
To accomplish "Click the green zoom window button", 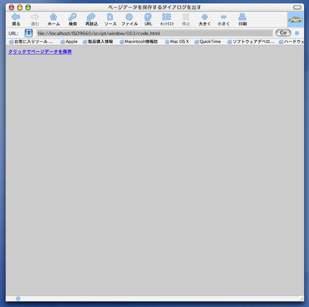I will tap(28, 7).
